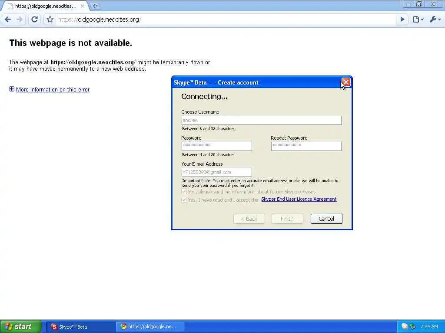Open More information on this error link
Viewport: 445px width, 333px height.
(x=53, y=89)
